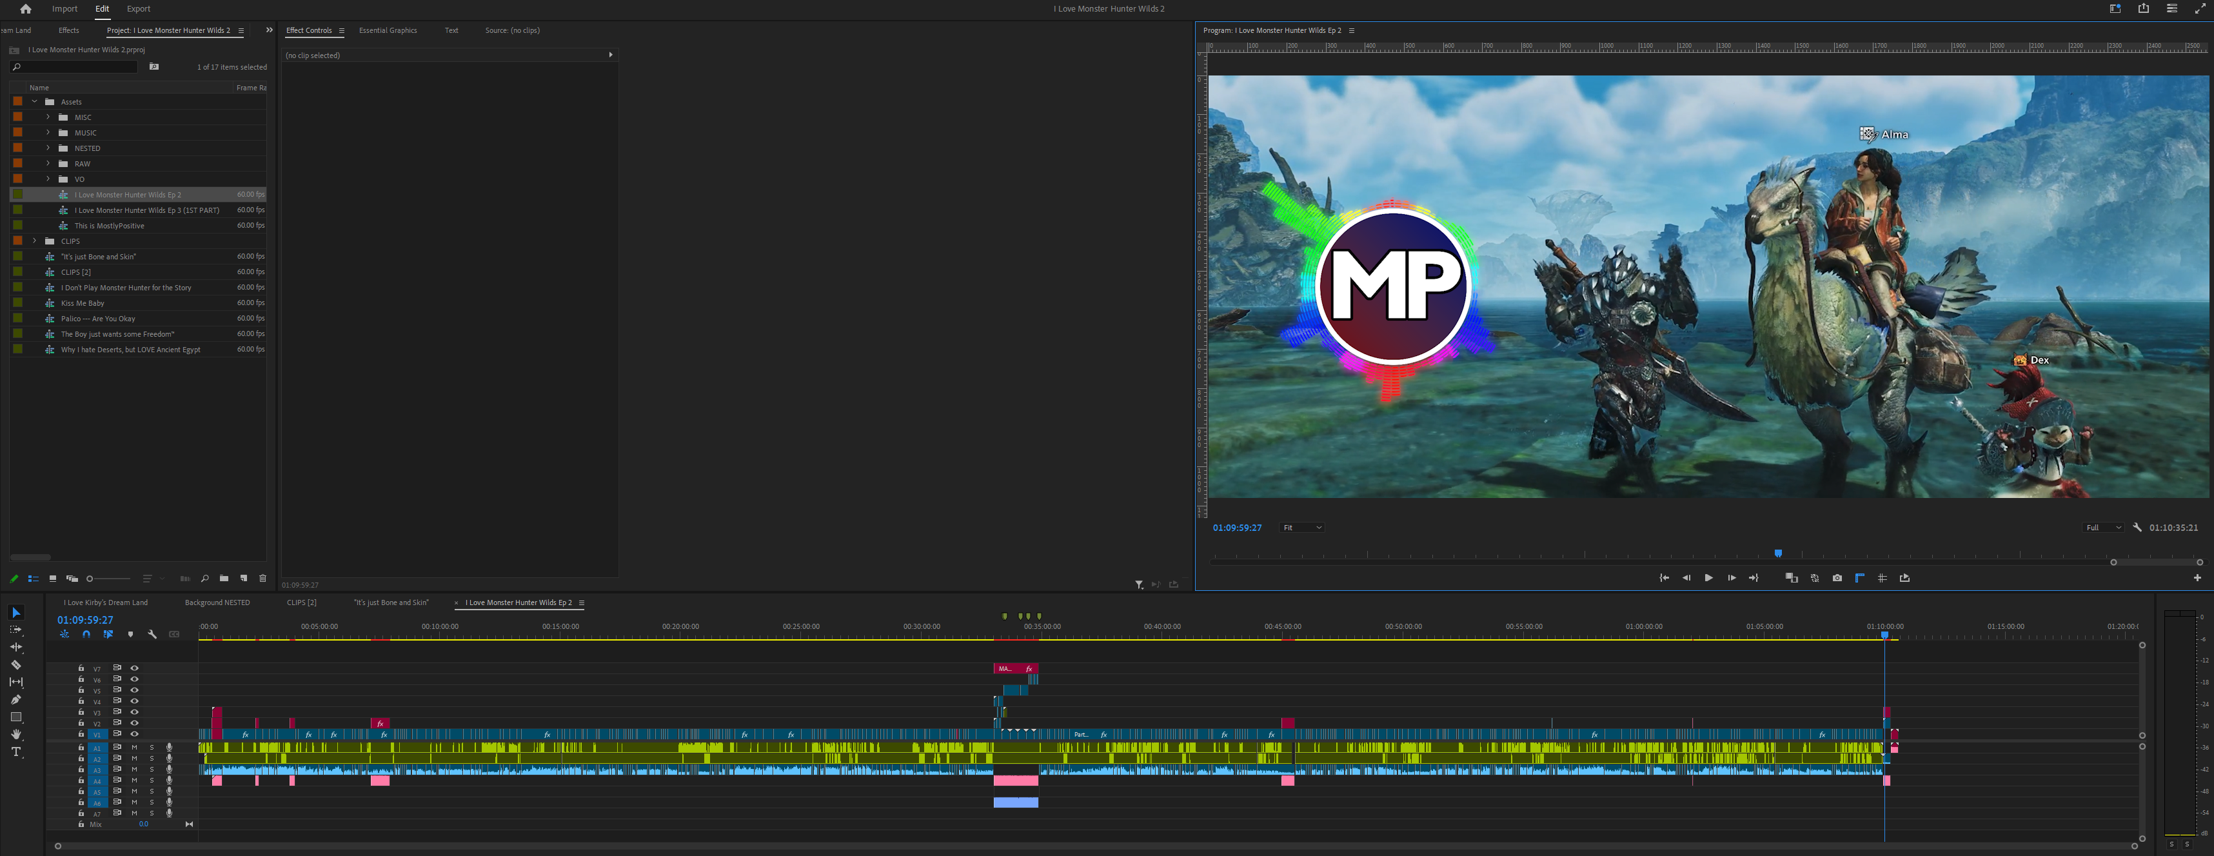The image size is (2214, 856).
Task: Open the Text panel tab
Action: pos(451,30)
